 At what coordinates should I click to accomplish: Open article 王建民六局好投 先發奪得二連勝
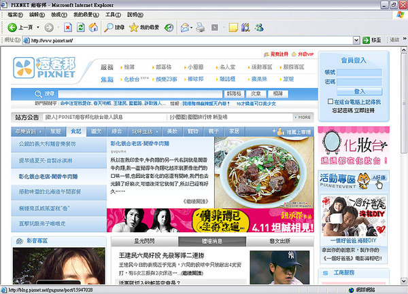(161, 255)
